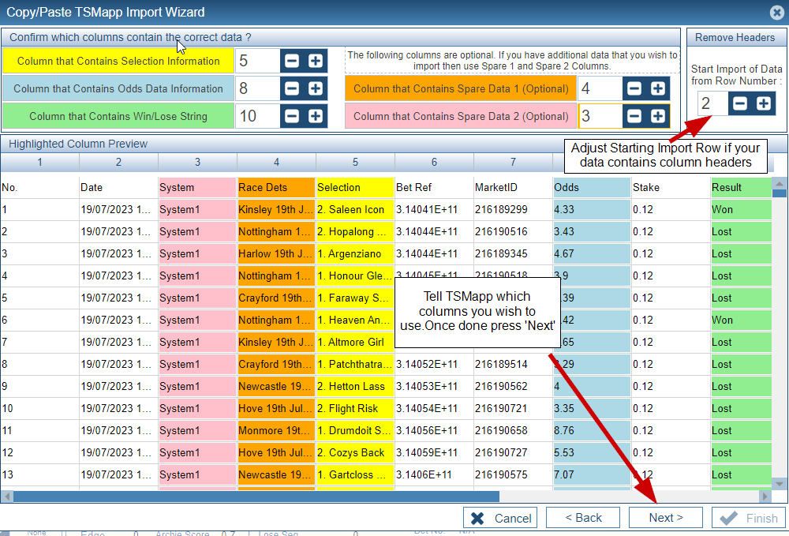Proceed with the Next > button
The image size is (789, 536).
pos(666,518)
